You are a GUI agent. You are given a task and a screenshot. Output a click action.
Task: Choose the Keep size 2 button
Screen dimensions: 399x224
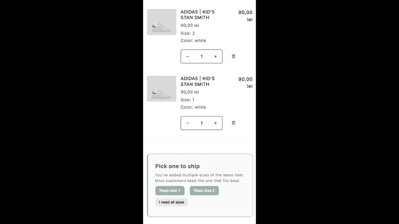tap(204, 190)
